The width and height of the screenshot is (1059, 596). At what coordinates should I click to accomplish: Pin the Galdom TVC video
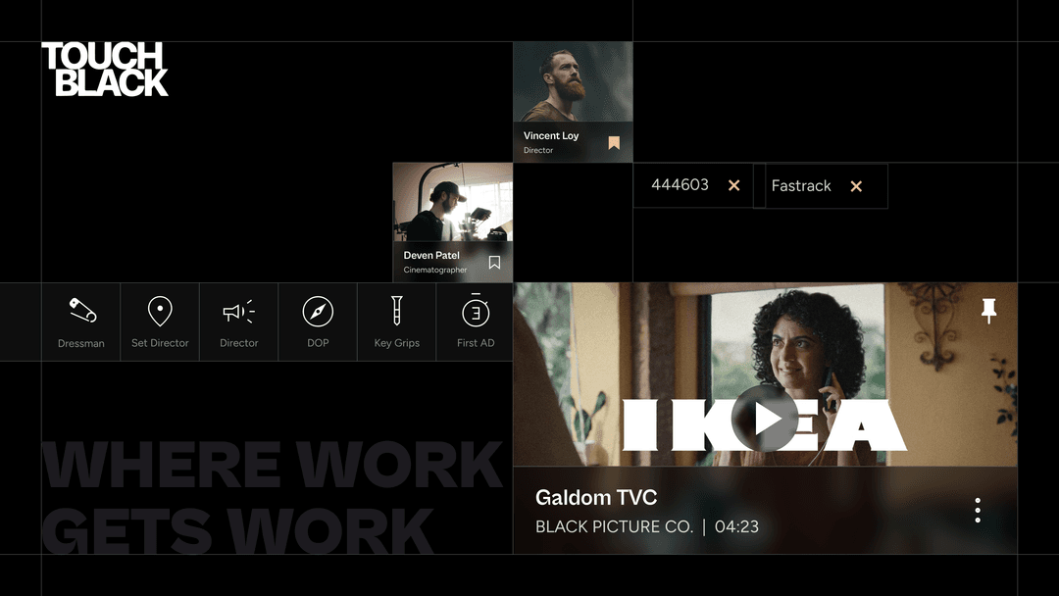tap(988, 311)
